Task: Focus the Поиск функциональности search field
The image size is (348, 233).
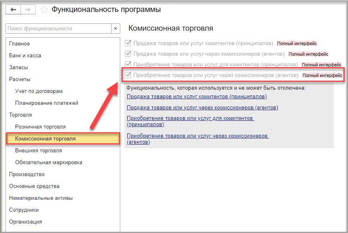Action: (58, 29)
